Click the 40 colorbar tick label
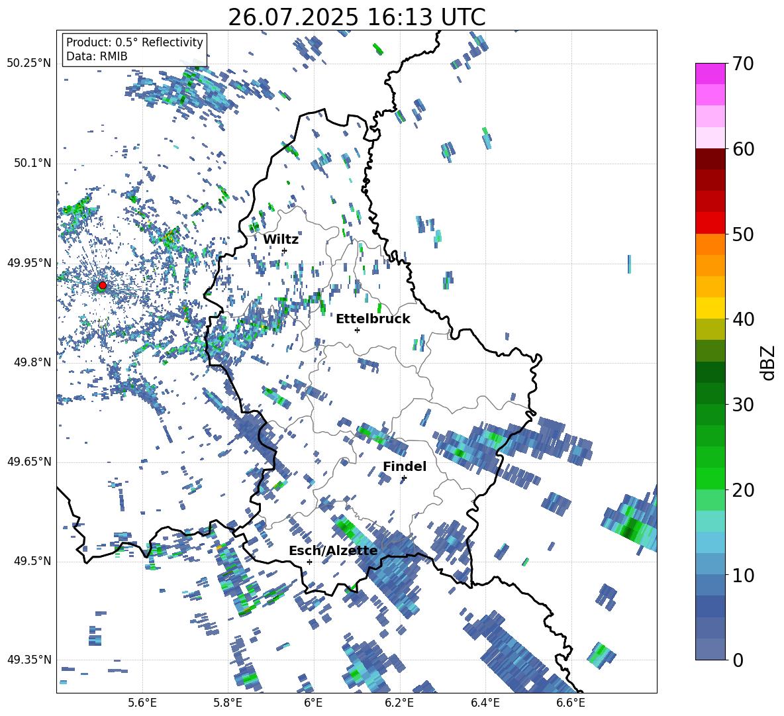This screenshot has height=716, width=784. (x=743, y=319)
